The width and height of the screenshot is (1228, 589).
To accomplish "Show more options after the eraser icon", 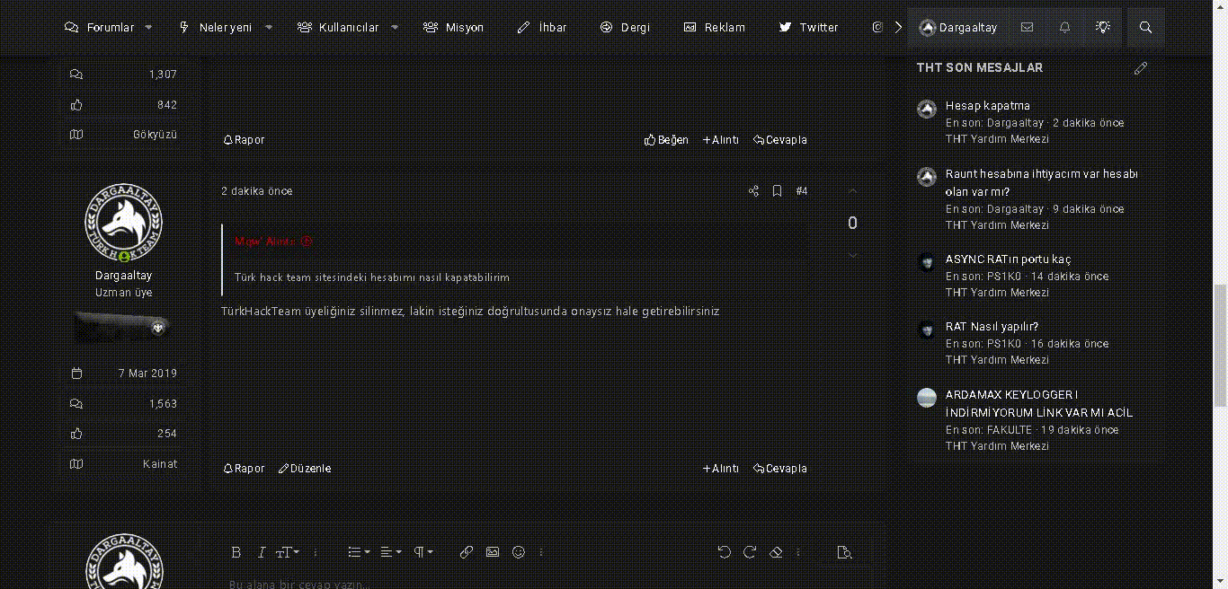I will tap(798, 552).
